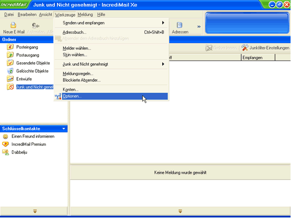The image size is (291, 218).
Task: Select the Posteingang folder label
Action: coord(27,47)
